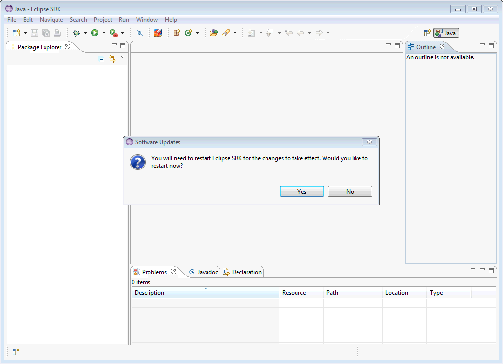Sort by the Description column header
The height and width of the screenshot is (364, 503).
205,293
